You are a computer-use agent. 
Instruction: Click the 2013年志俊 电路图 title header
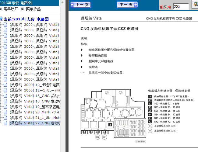(16, 3)
